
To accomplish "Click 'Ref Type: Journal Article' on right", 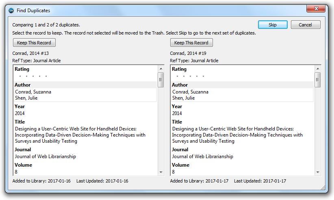I will [x=194, y=61].
